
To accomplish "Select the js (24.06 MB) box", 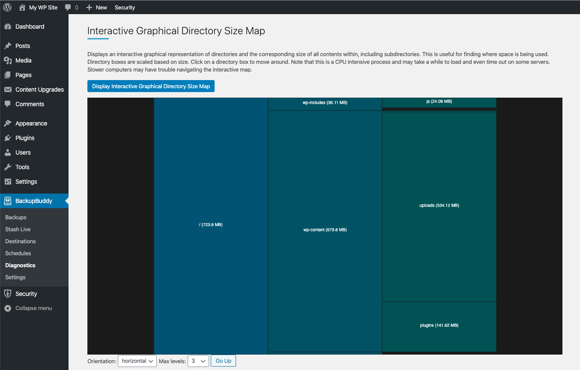I will [439, 102].
